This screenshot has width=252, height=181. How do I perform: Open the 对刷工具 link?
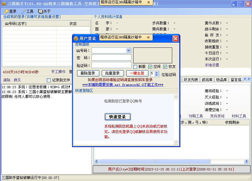[x=195, y=116]
